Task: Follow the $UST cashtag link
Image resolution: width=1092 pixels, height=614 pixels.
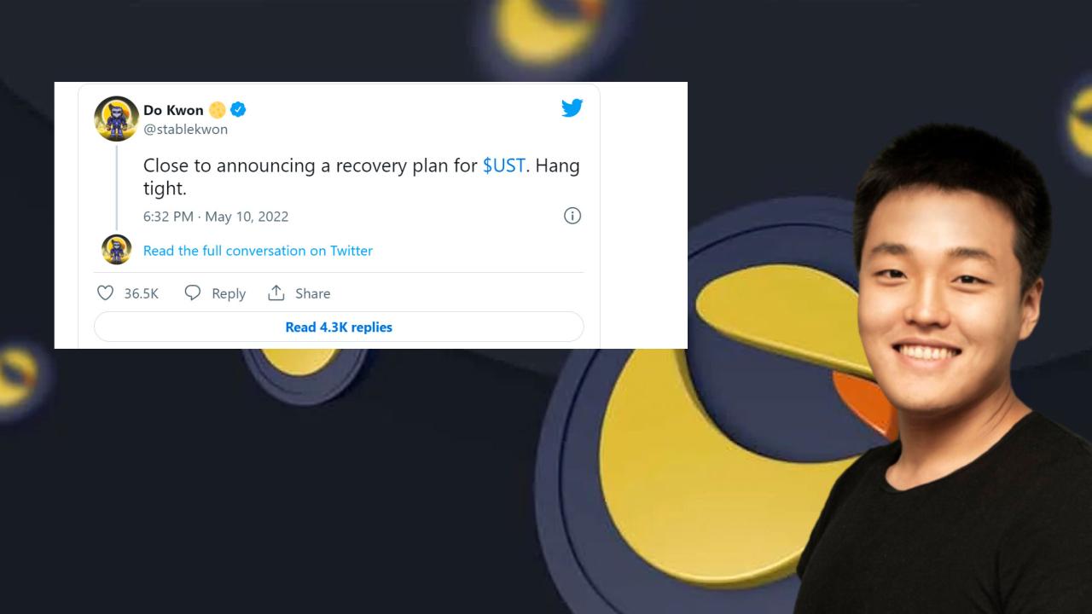Action: [503, 165]
